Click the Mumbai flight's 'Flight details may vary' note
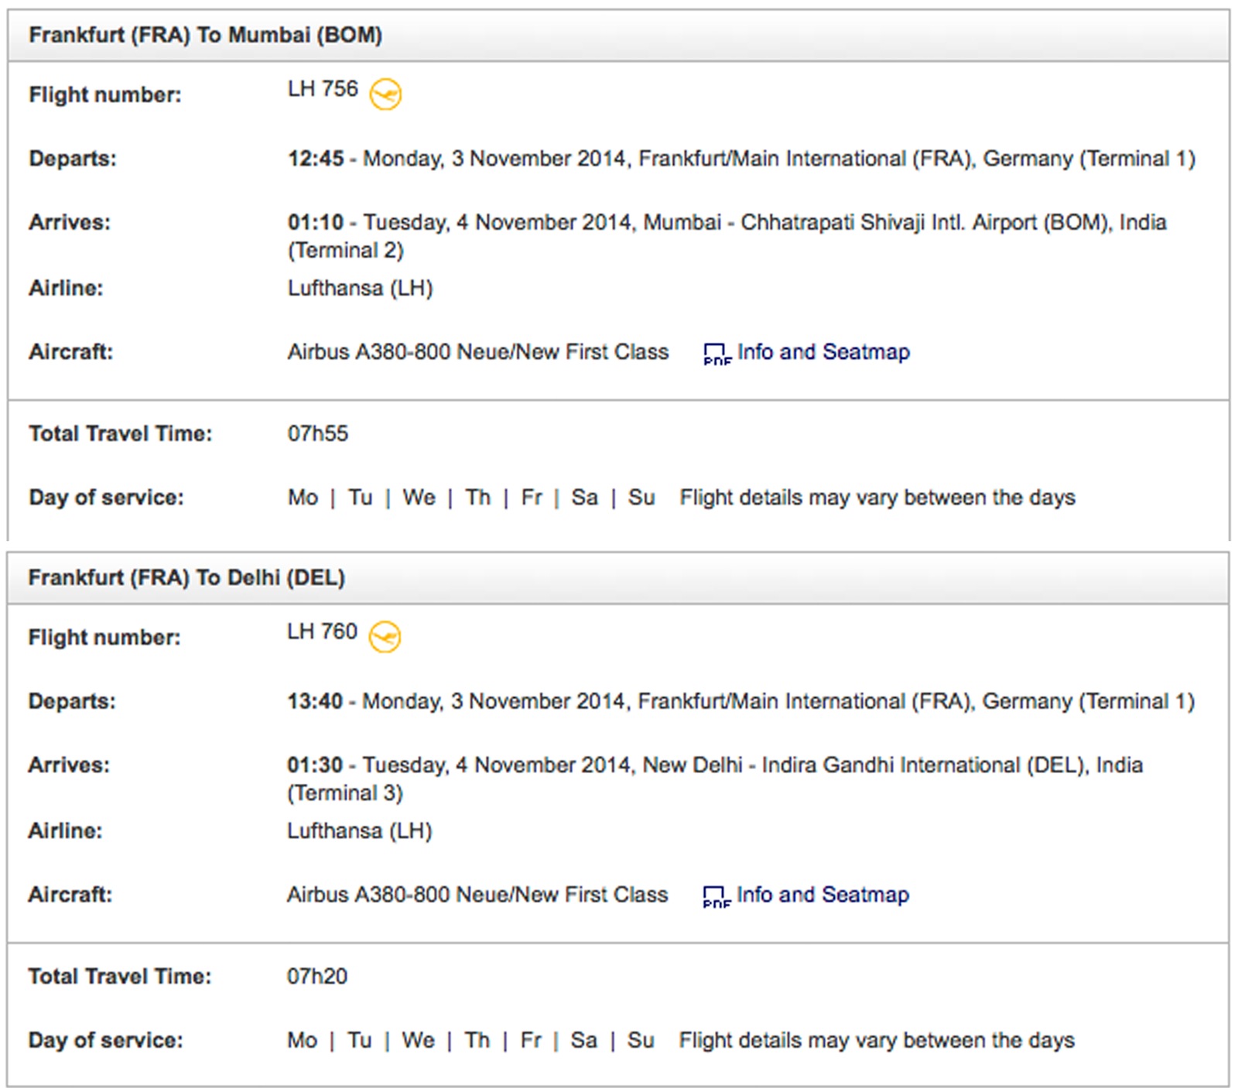 click(x=877, y=498)
